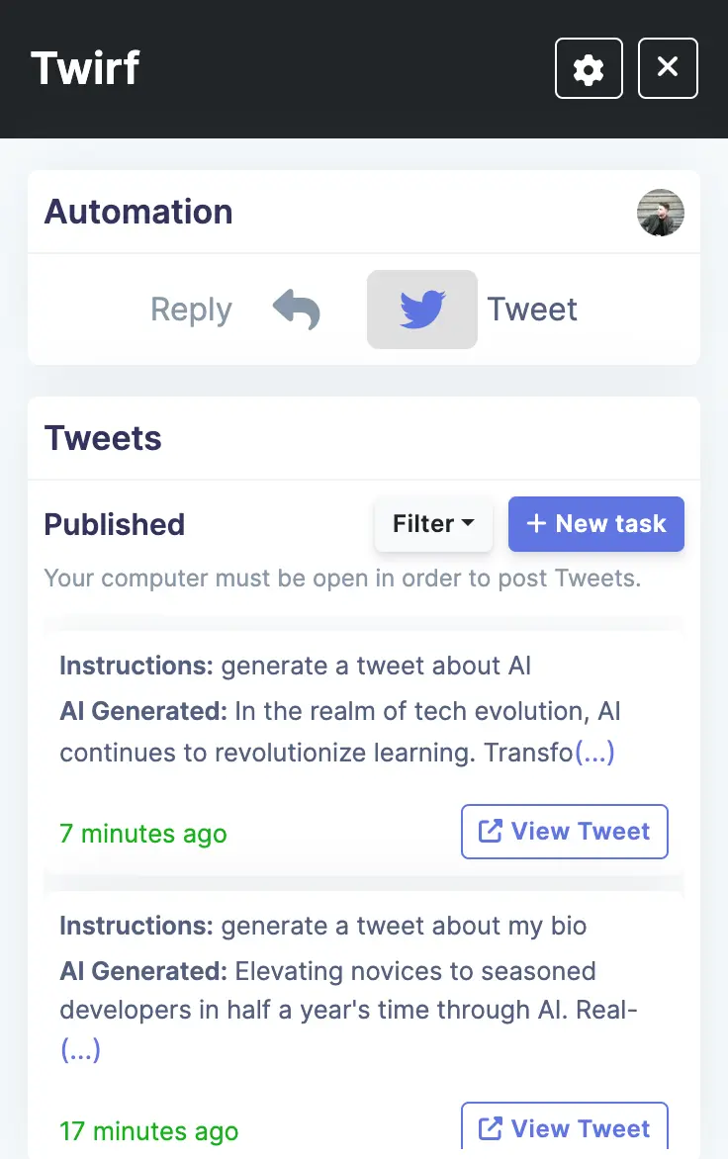Click the 17 minutes ago timestamp

pyautogui.click(x=148, y=1130)
